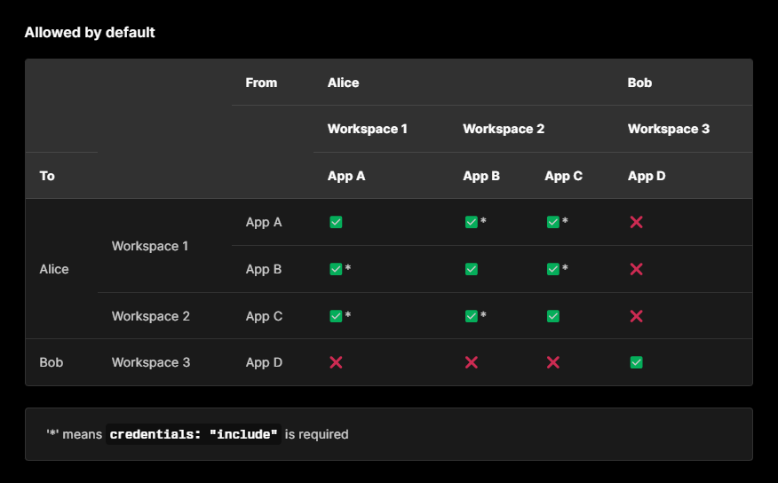This screenshot has height=483, width=778.
Task: Click the checkmark in row App A, column App C
Action: coord(552,222)
